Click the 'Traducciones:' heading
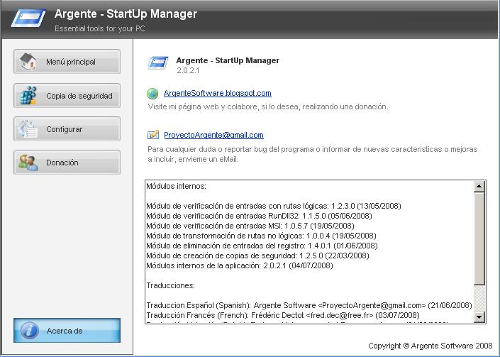 coord(170,285)
